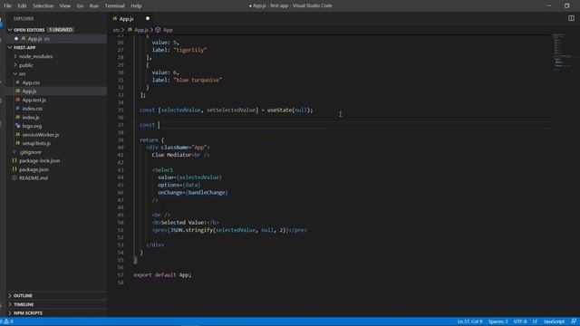This screenshot has height=326, width=580.
Task: Open the Go menu
Action: [x=80, y=5]
